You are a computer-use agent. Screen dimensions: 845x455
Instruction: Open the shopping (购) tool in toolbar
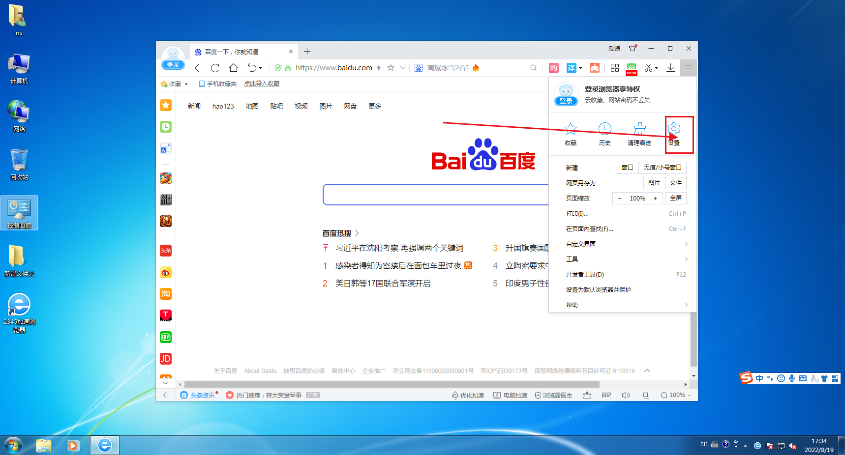(554, 68)
